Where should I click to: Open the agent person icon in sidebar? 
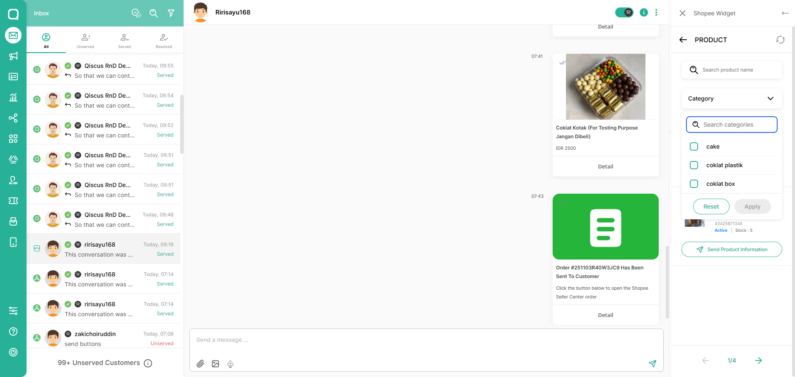tap(13, 180)
